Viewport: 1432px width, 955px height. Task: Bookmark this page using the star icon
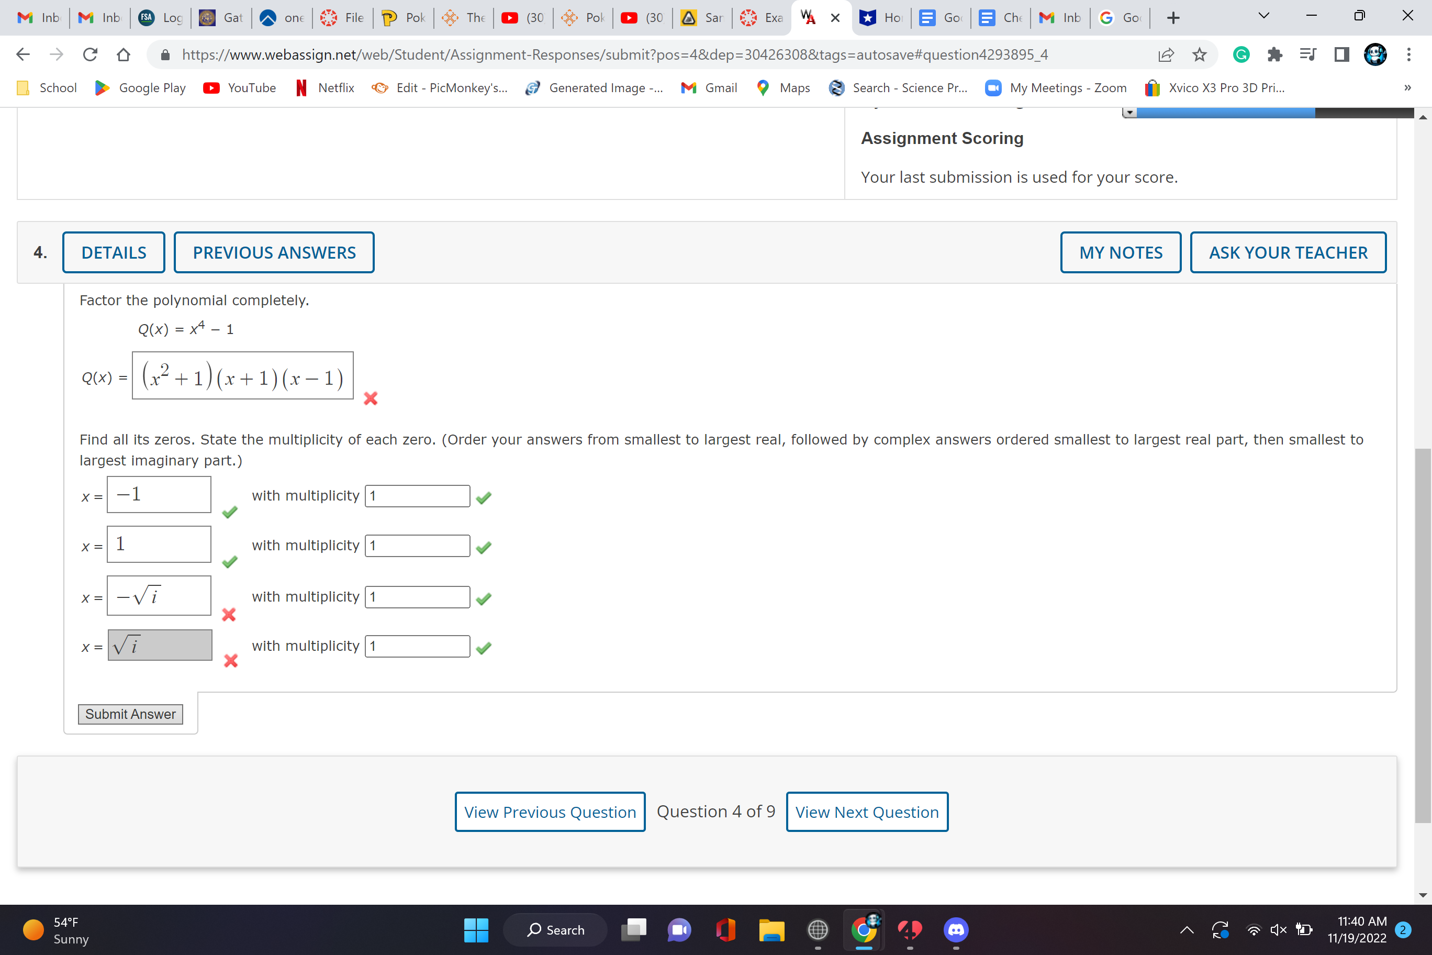coord(1198,54)
